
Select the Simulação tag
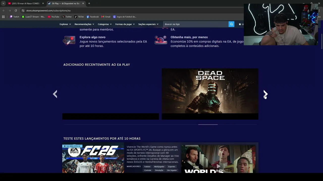coord(159,170)
